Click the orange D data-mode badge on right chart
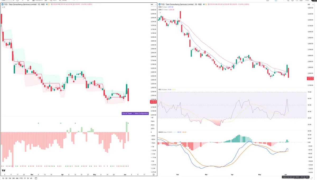This screenshot has width=317, height=180. [x=206, y=4]
